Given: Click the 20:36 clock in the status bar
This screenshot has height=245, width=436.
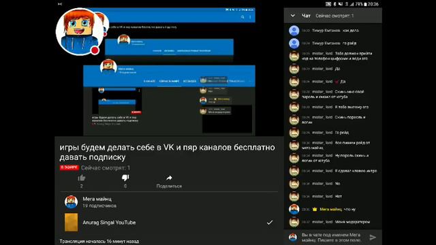Looking at the screenshot, I should 373,4.
